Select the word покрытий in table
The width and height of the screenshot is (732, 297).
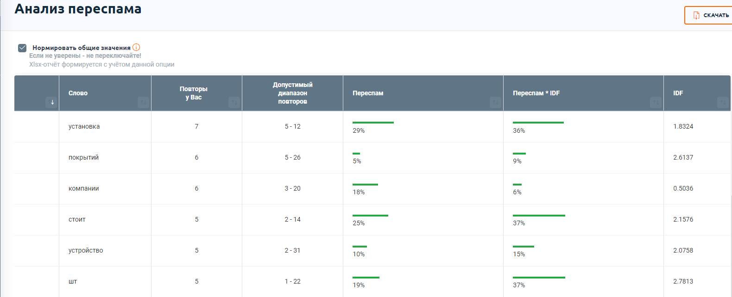(x=83, y=157)
